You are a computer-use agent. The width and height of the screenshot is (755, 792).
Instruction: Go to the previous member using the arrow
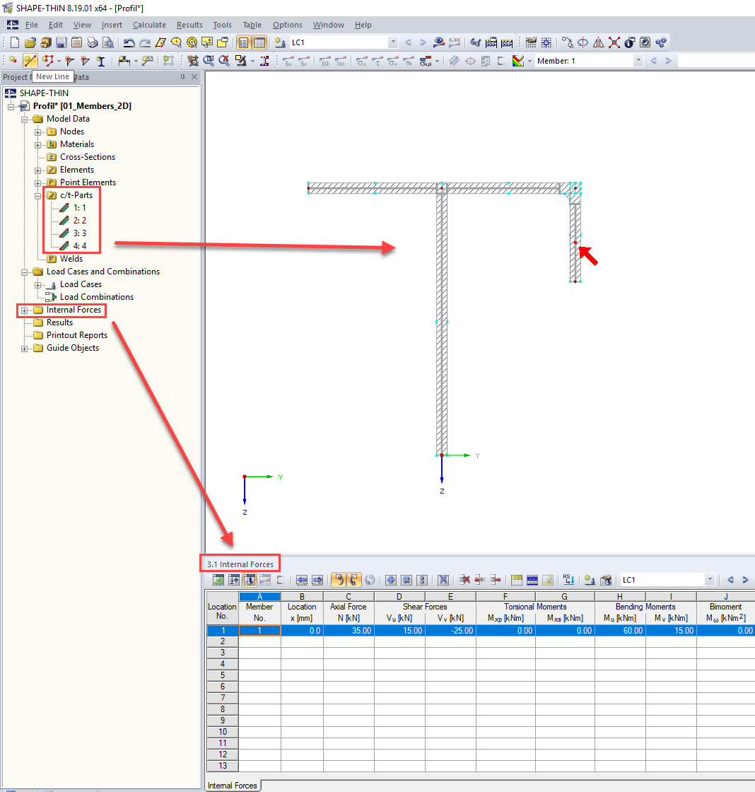click(x=653, y=61)
